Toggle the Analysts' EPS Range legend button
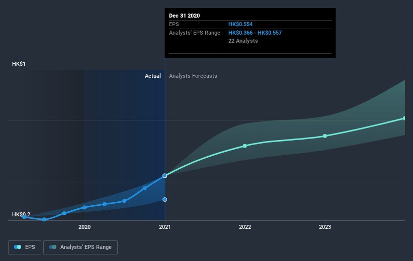The height and width of the screenshot is (261, 413). [80, 247]
